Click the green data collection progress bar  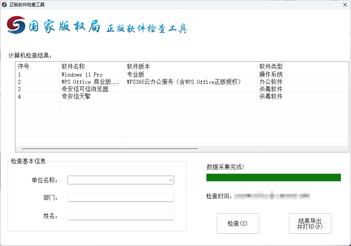click(274, 177)
